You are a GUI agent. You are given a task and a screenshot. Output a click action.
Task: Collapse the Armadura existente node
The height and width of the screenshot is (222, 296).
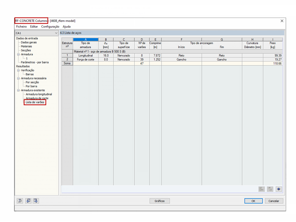(x=18, y=90)
